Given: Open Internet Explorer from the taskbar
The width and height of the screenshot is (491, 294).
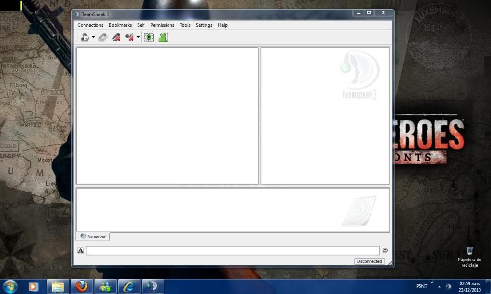Looking at the screenshot, I should (129, 286).
